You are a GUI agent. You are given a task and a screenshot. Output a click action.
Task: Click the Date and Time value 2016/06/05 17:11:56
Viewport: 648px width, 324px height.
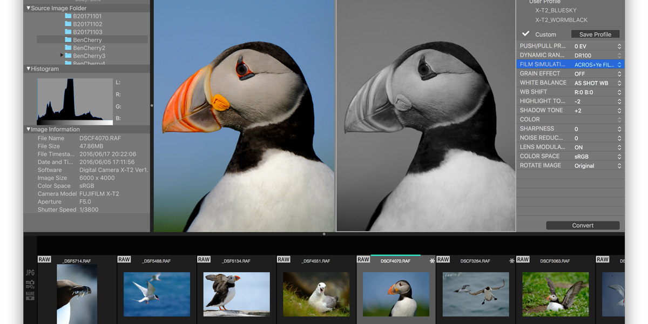click(x=107, y=162)
